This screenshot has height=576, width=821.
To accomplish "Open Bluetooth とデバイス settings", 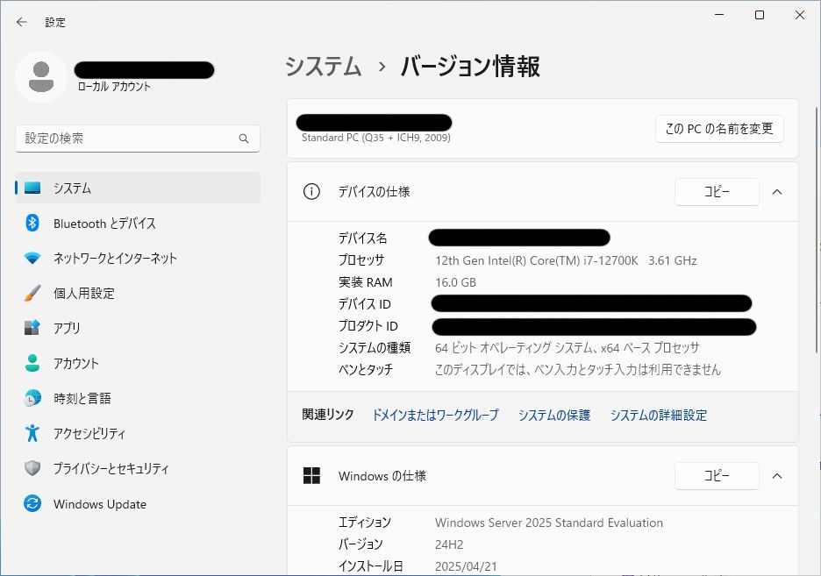I will click(x=138, y=223).
